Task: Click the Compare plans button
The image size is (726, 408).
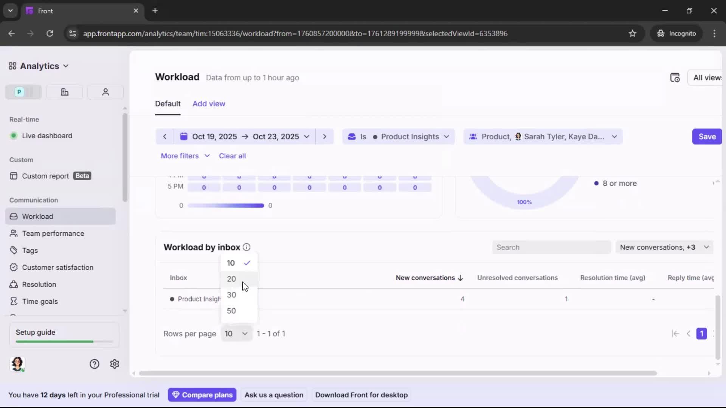Action: click(202, 394)
